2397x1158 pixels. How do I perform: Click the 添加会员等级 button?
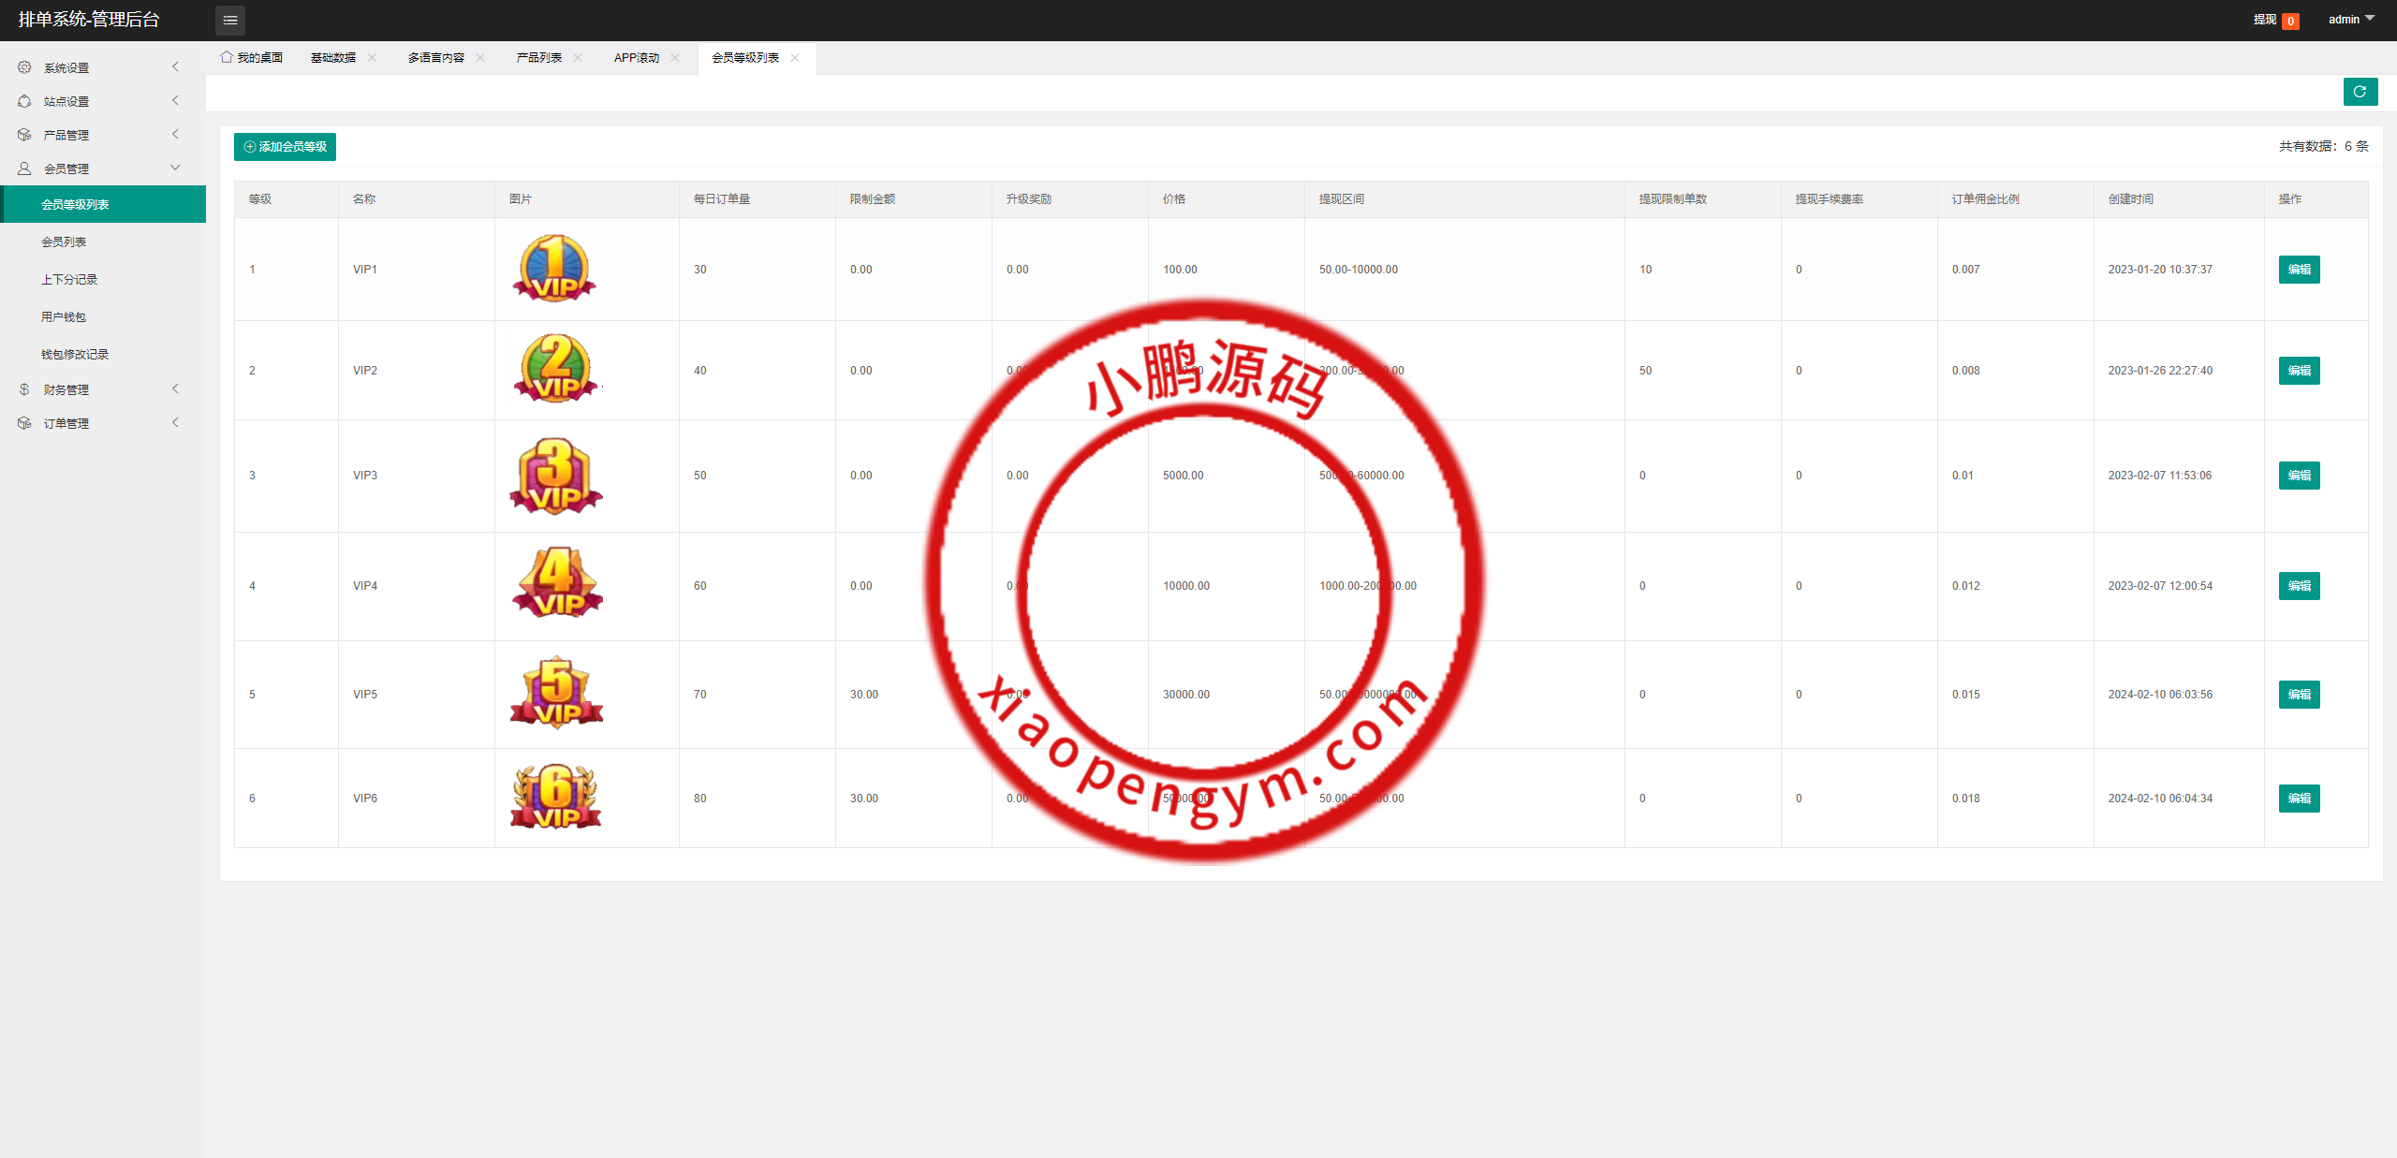pos(285,147)
